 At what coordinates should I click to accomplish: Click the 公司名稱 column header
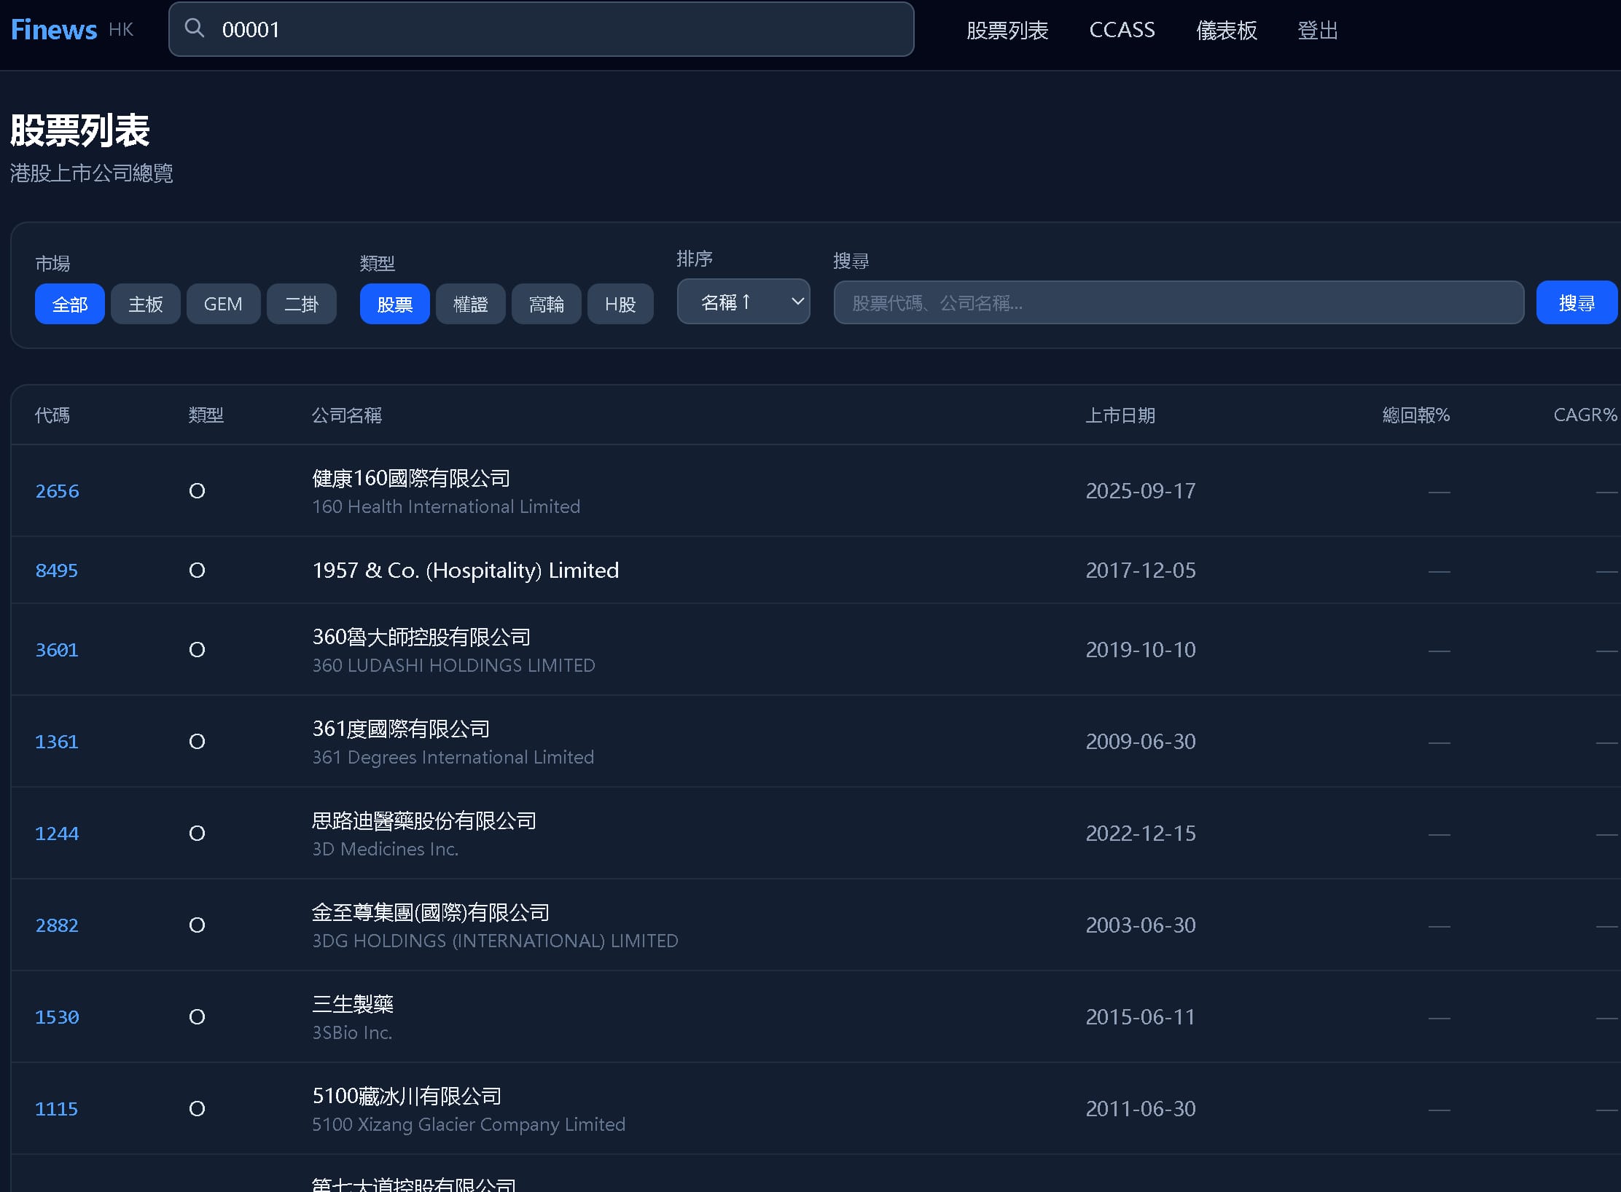click(347, 415)
